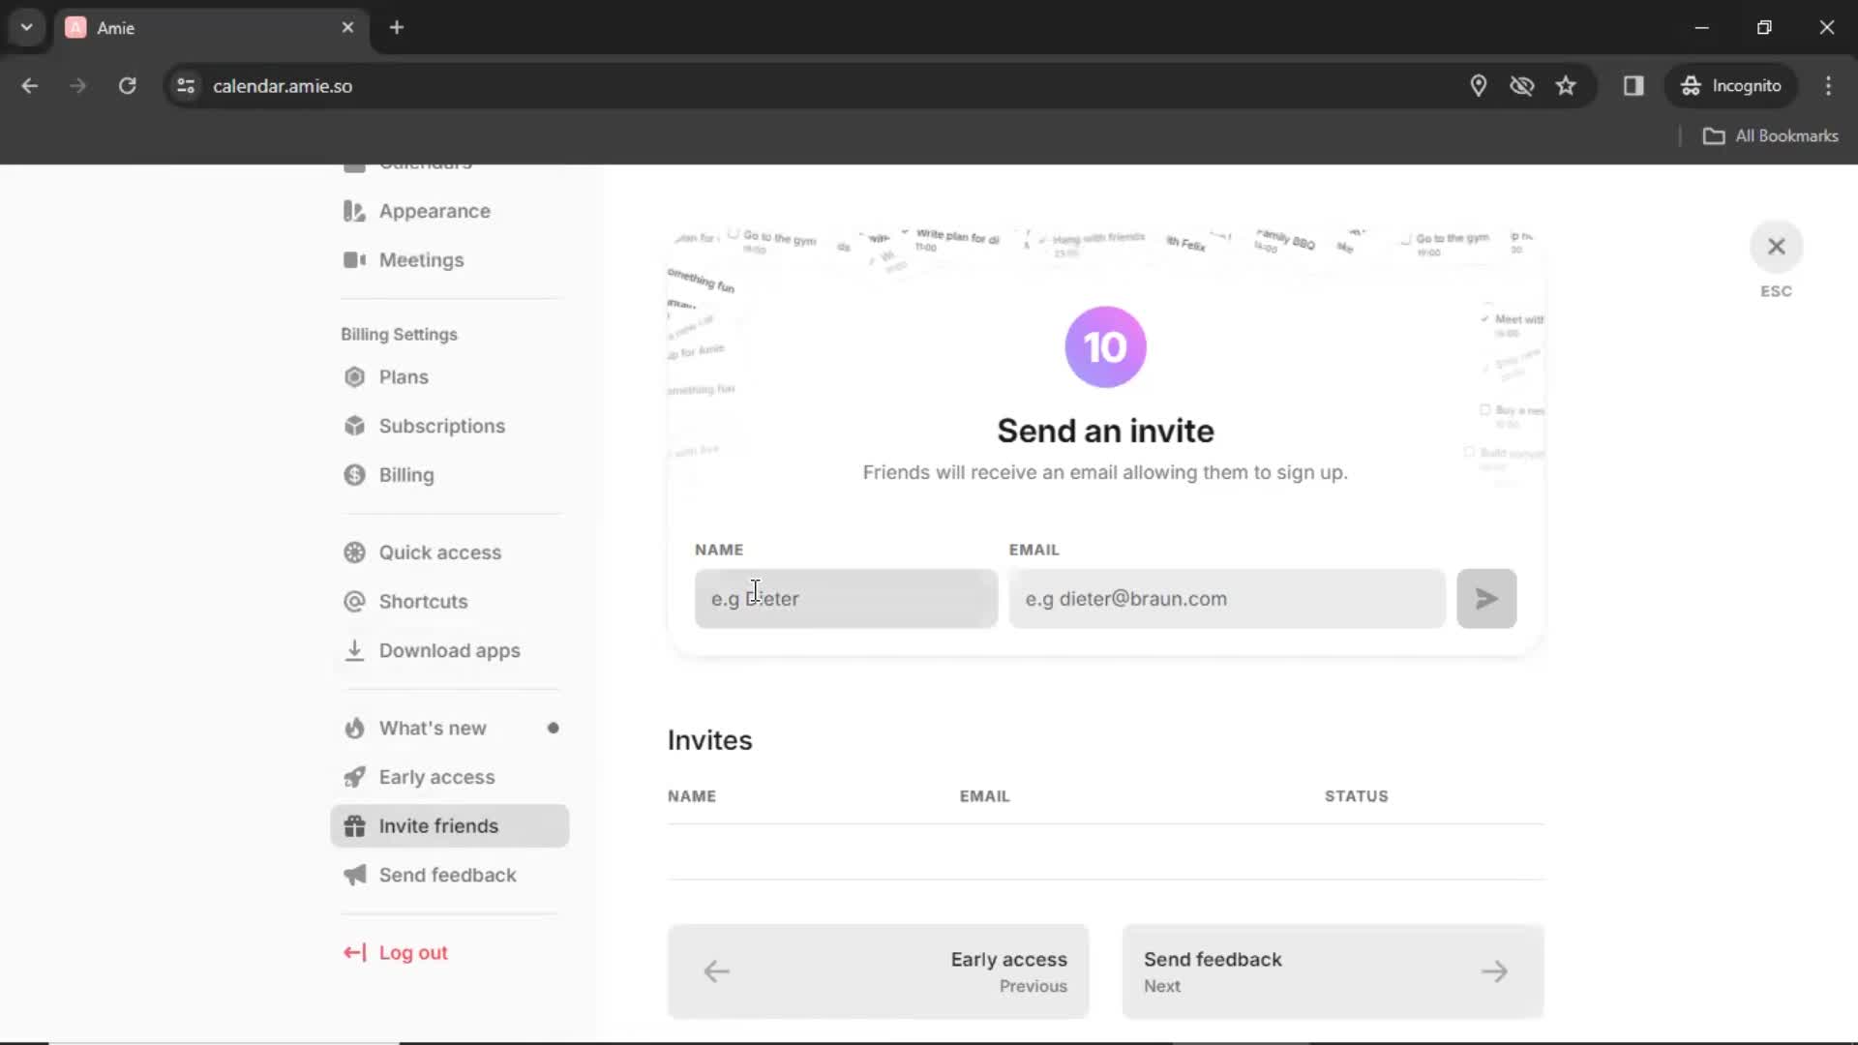1858x1045 pixels.
Task: Click the NAME input field
Action: 846,598
